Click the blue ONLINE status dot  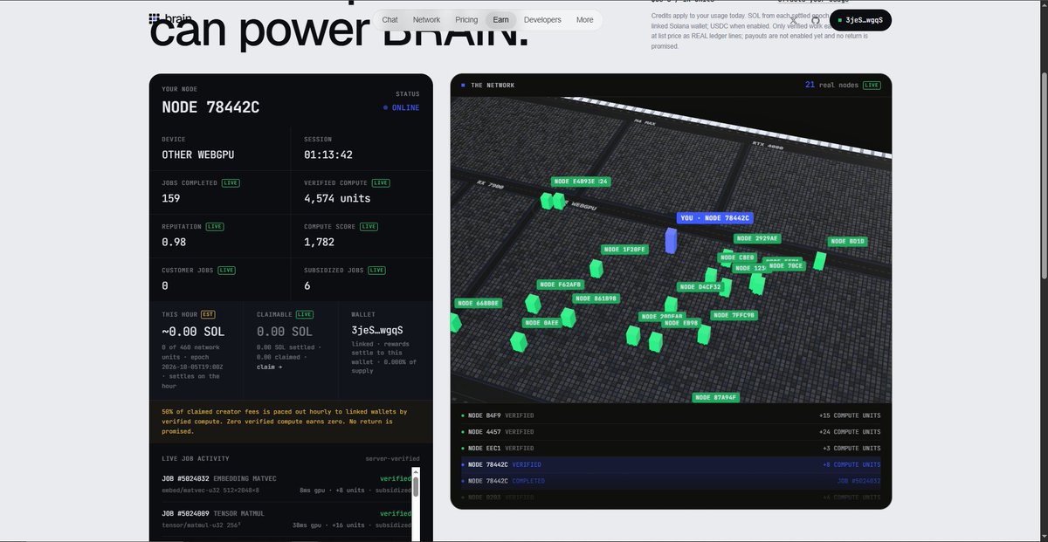point(385,108)
